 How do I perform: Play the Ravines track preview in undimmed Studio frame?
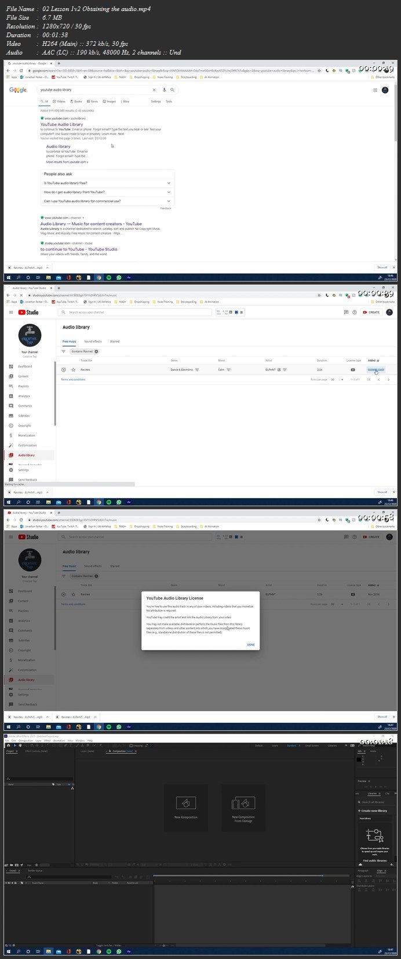point(64,370)
